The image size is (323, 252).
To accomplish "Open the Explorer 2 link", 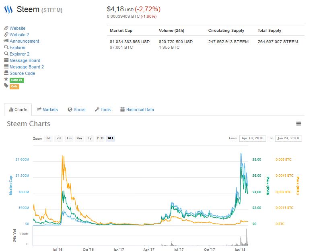I will (20, 54).
